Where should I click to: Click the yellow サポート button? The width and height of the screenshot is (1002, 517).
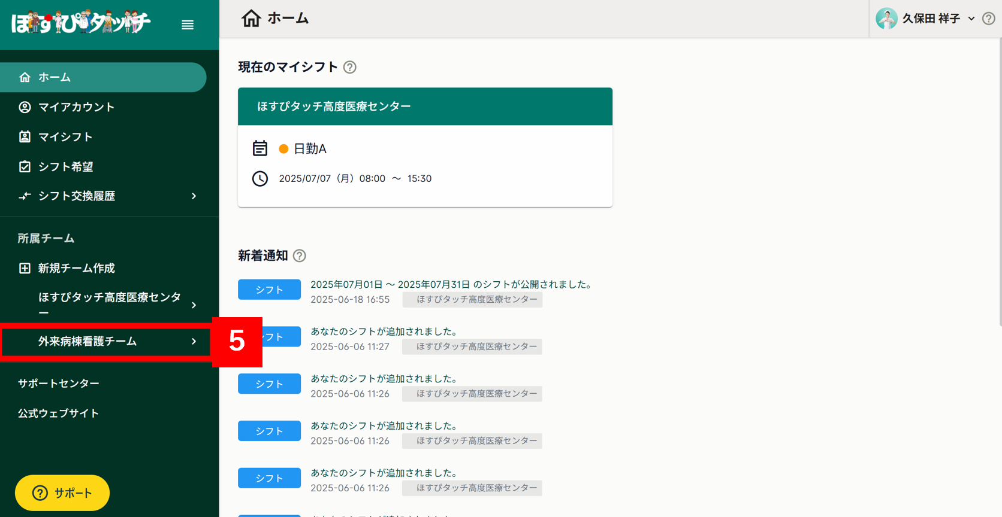(62, 493)
